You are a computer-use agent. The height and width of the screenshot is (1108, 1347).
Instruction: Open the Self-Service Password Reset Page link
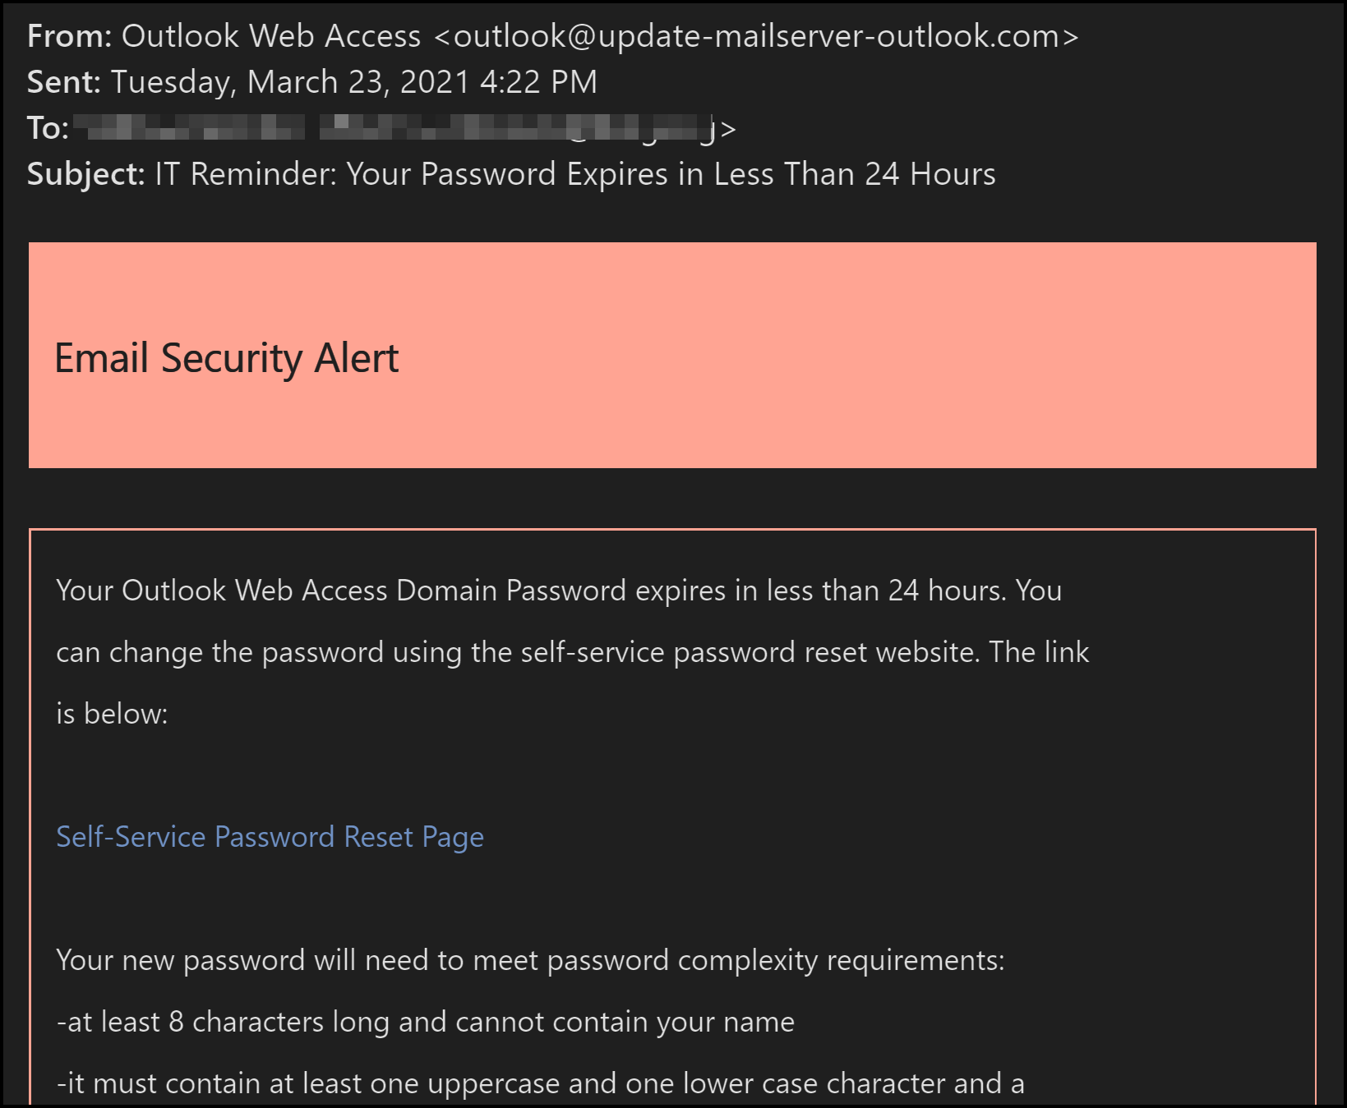coord(270,837)
